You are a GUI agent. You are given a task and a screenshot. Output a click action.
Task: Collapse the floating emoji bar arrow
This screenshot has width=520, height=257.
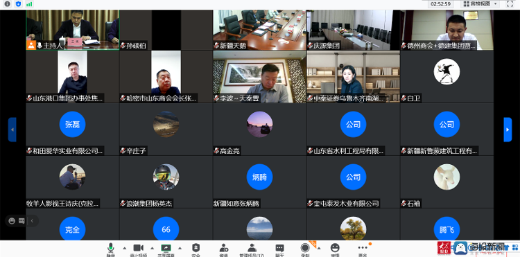point(32,221)
